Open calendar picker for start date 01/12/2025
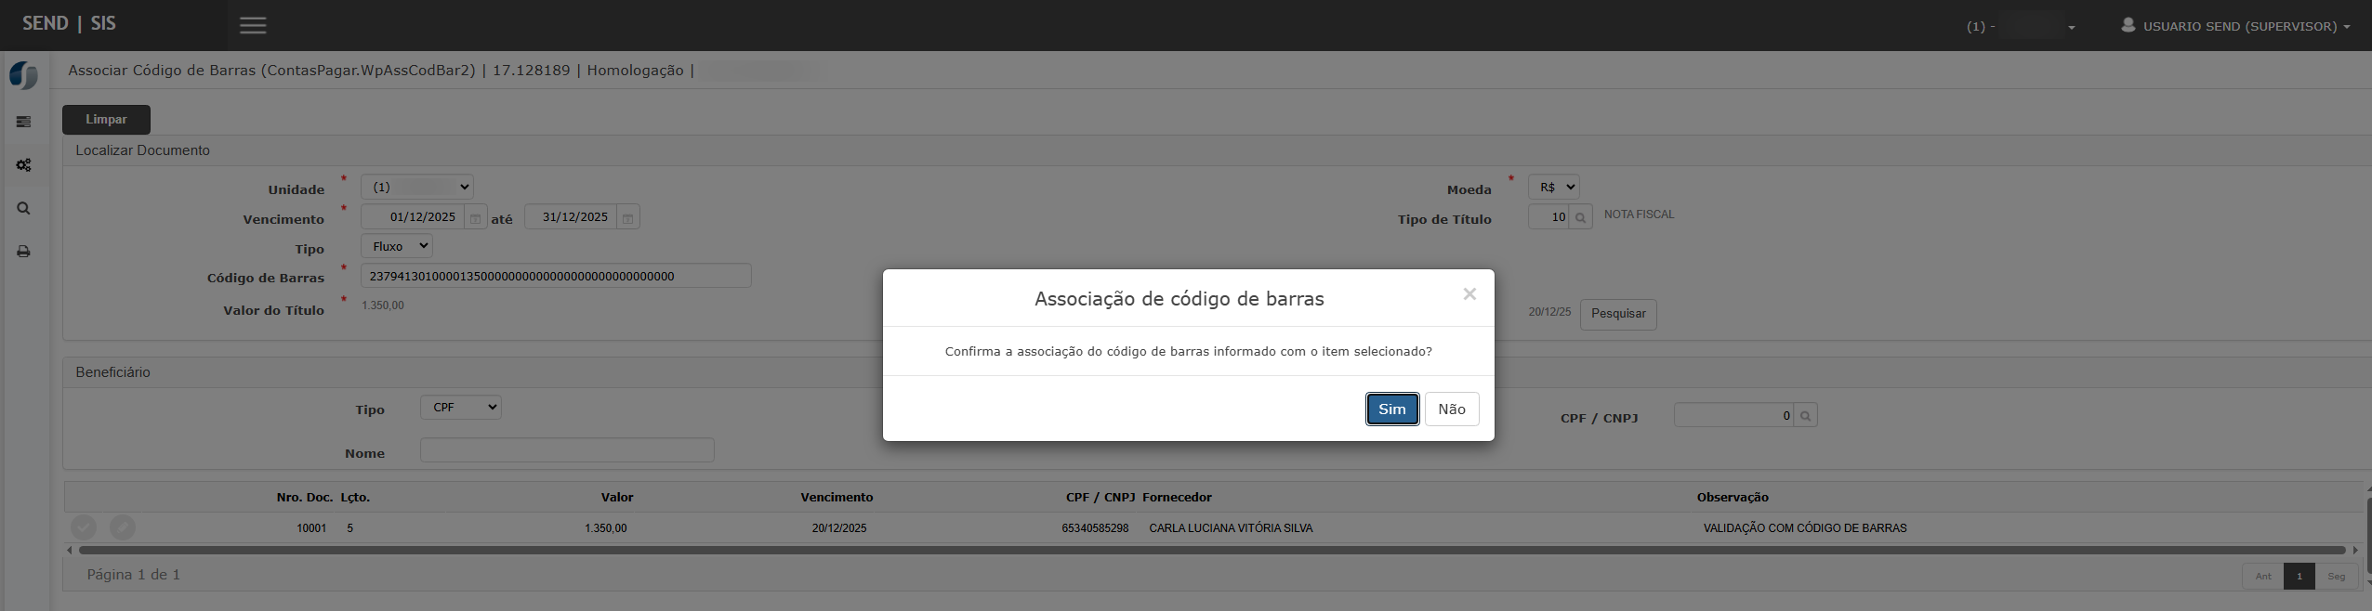This screenshot has width=2372, height=611. (x=475, y=218)
